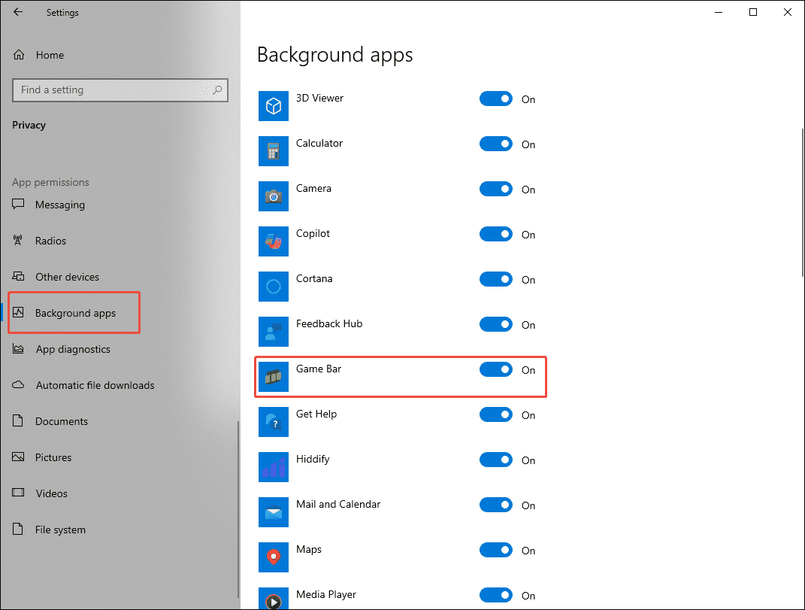Viewport: 805px width, 610px height.
Task: Click the Game Bar label text
Action: (318, 369)
